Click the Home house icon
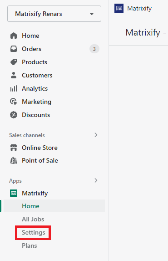The width and height of the screenshot is (168, 261). [14, 36]
